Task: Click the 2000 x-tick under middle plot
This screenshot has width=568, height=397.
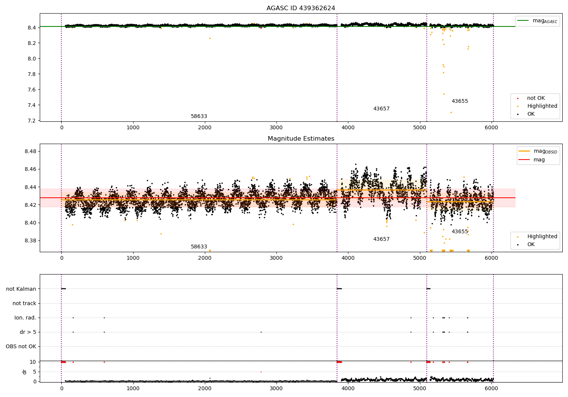Action: (205, 258)
